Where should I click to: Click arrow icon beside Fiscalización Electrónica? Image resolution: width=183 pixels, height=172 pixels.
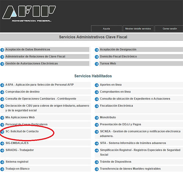(96, 106)
